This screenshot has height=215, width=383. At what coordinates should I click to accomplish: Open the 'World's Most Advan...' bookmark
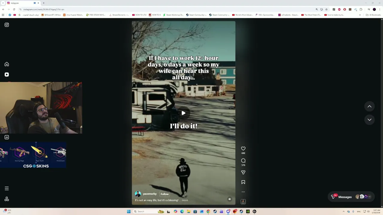click(242, 15)
